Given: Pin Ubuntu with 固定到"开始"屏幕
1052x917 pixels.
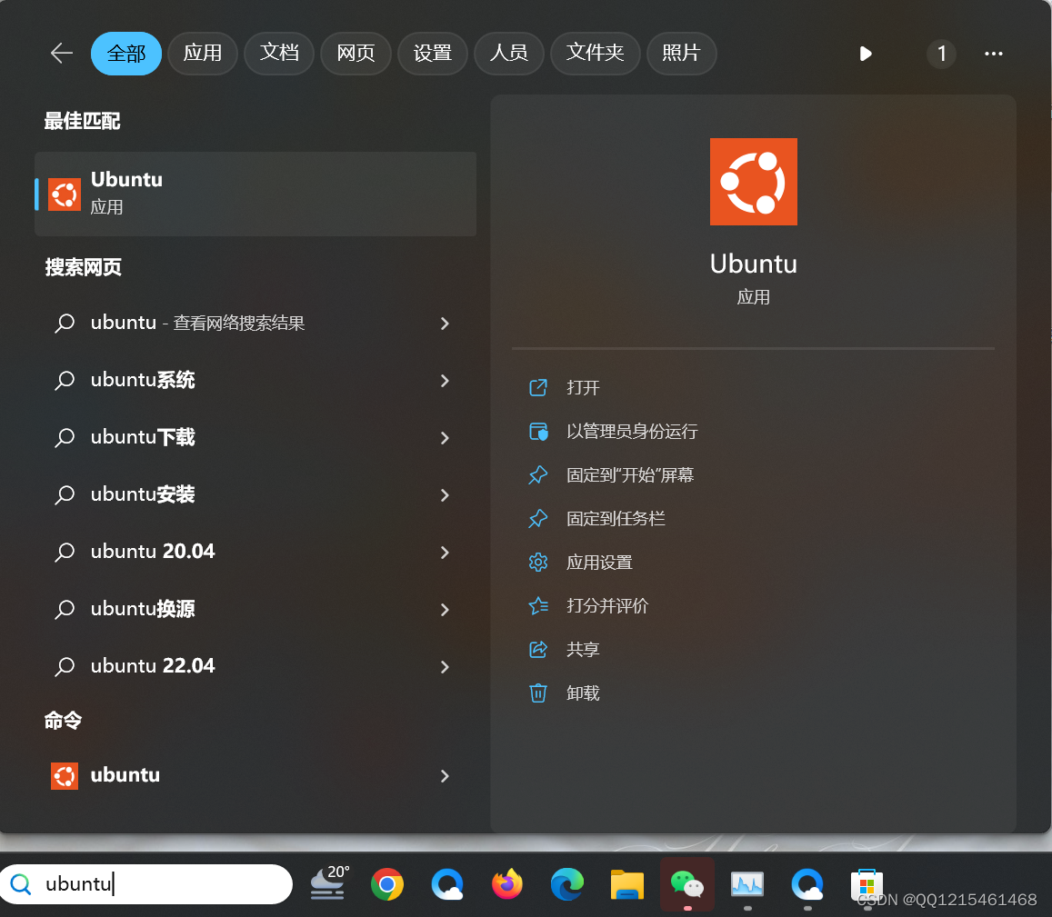Looking at the screenshot, I should click(630, 475).
